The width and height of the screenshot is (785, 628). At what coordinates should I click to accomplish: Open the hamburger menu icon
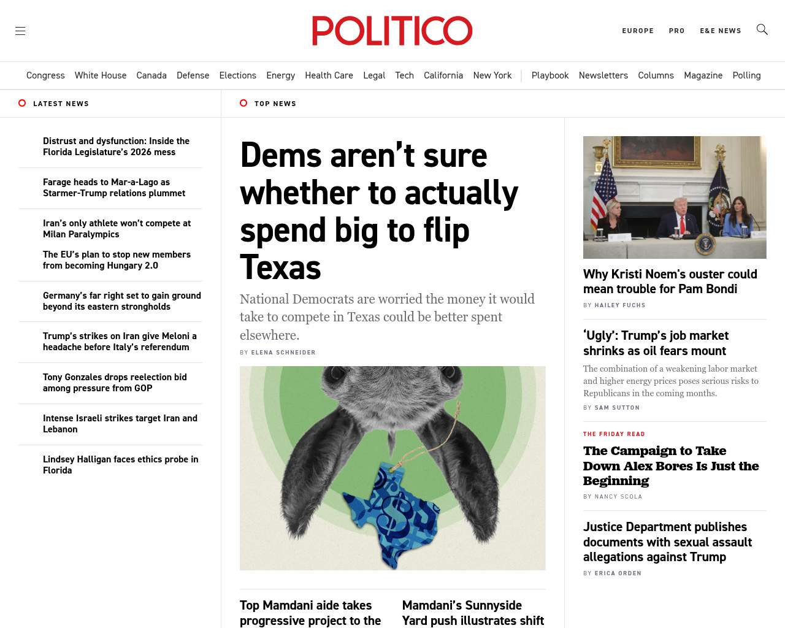tap(20, 31)
